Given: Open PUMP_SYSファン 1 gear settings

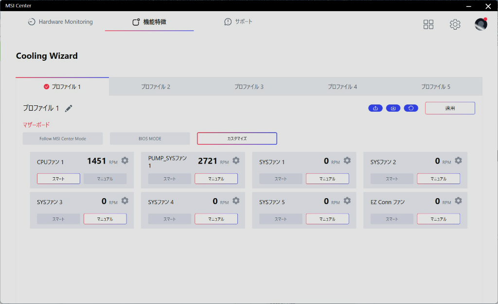Looking at the screenshot, I should [236, 161].
